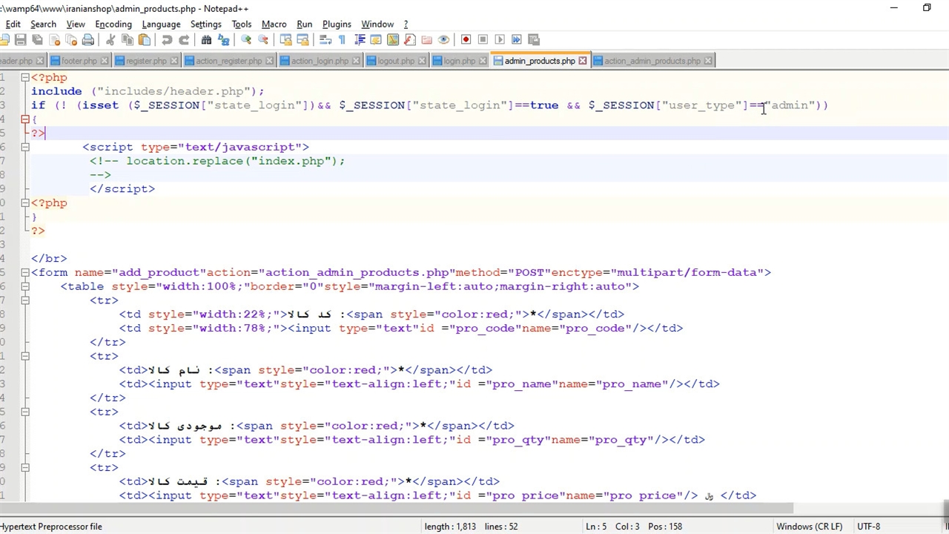Click the Save file toolbar icon
This screenshot has height=534, width=949.
[x=21, y=39]
